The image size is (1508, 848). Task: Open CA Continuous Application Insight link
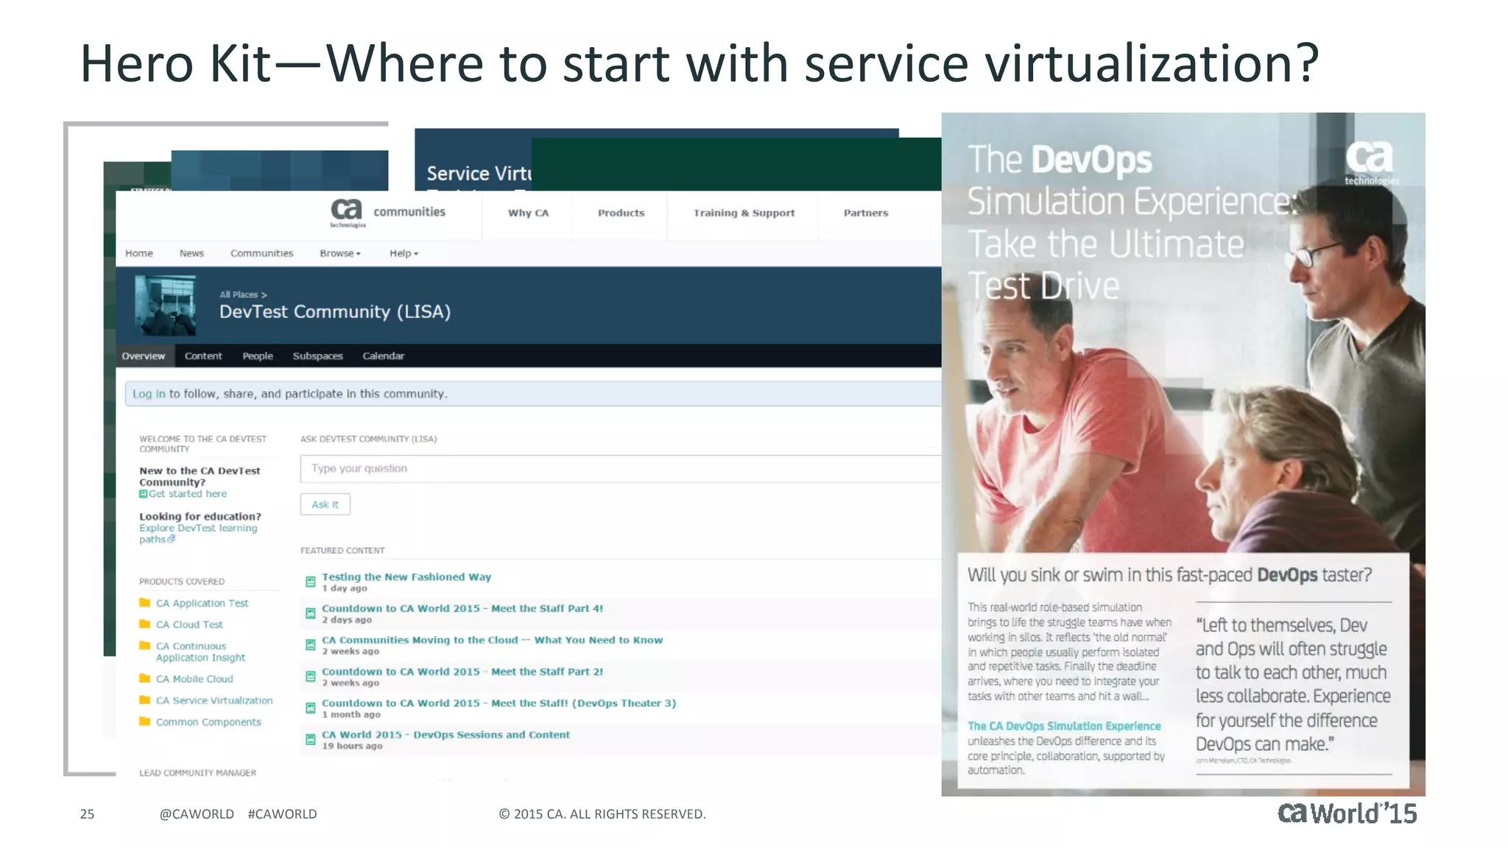pos(200,651)
